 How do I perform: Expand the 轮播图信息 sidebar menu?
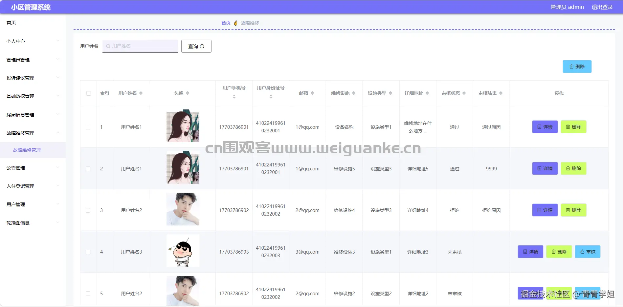click(33, 223)
